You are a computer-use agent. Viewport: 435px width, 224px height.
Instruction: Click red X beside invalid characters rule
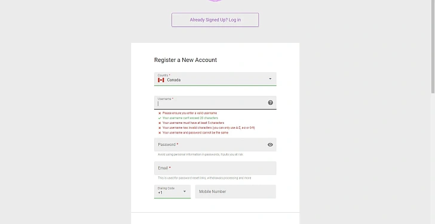[160, 127]
